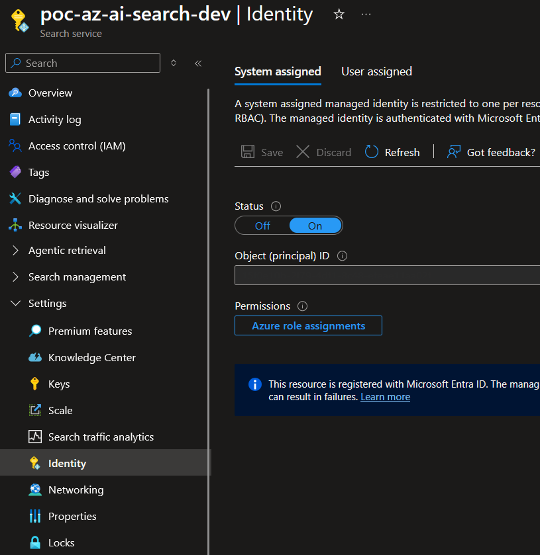The width and height of the screenshot is (540, 555).
Task: Select the On option of the Status toggle
Action: 315,226
